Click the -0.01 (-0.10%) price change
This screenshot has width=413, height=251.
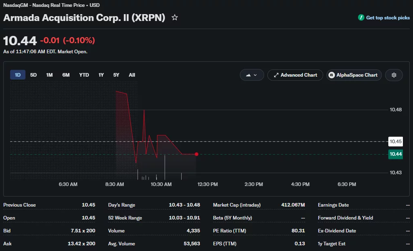(68, 40)
